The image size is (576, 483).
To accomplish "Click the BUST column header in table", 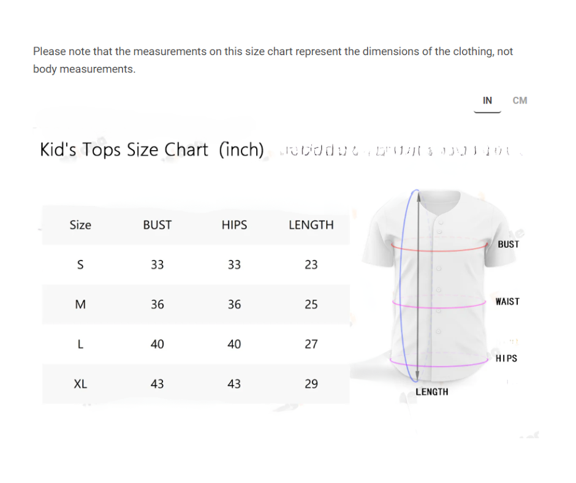I will pyautogui.click(x=157, y=225).
